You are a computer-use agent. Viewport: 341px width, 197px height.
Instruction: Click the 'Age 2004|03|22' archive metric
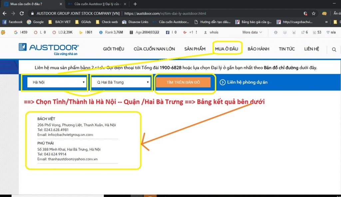(145, 32)
